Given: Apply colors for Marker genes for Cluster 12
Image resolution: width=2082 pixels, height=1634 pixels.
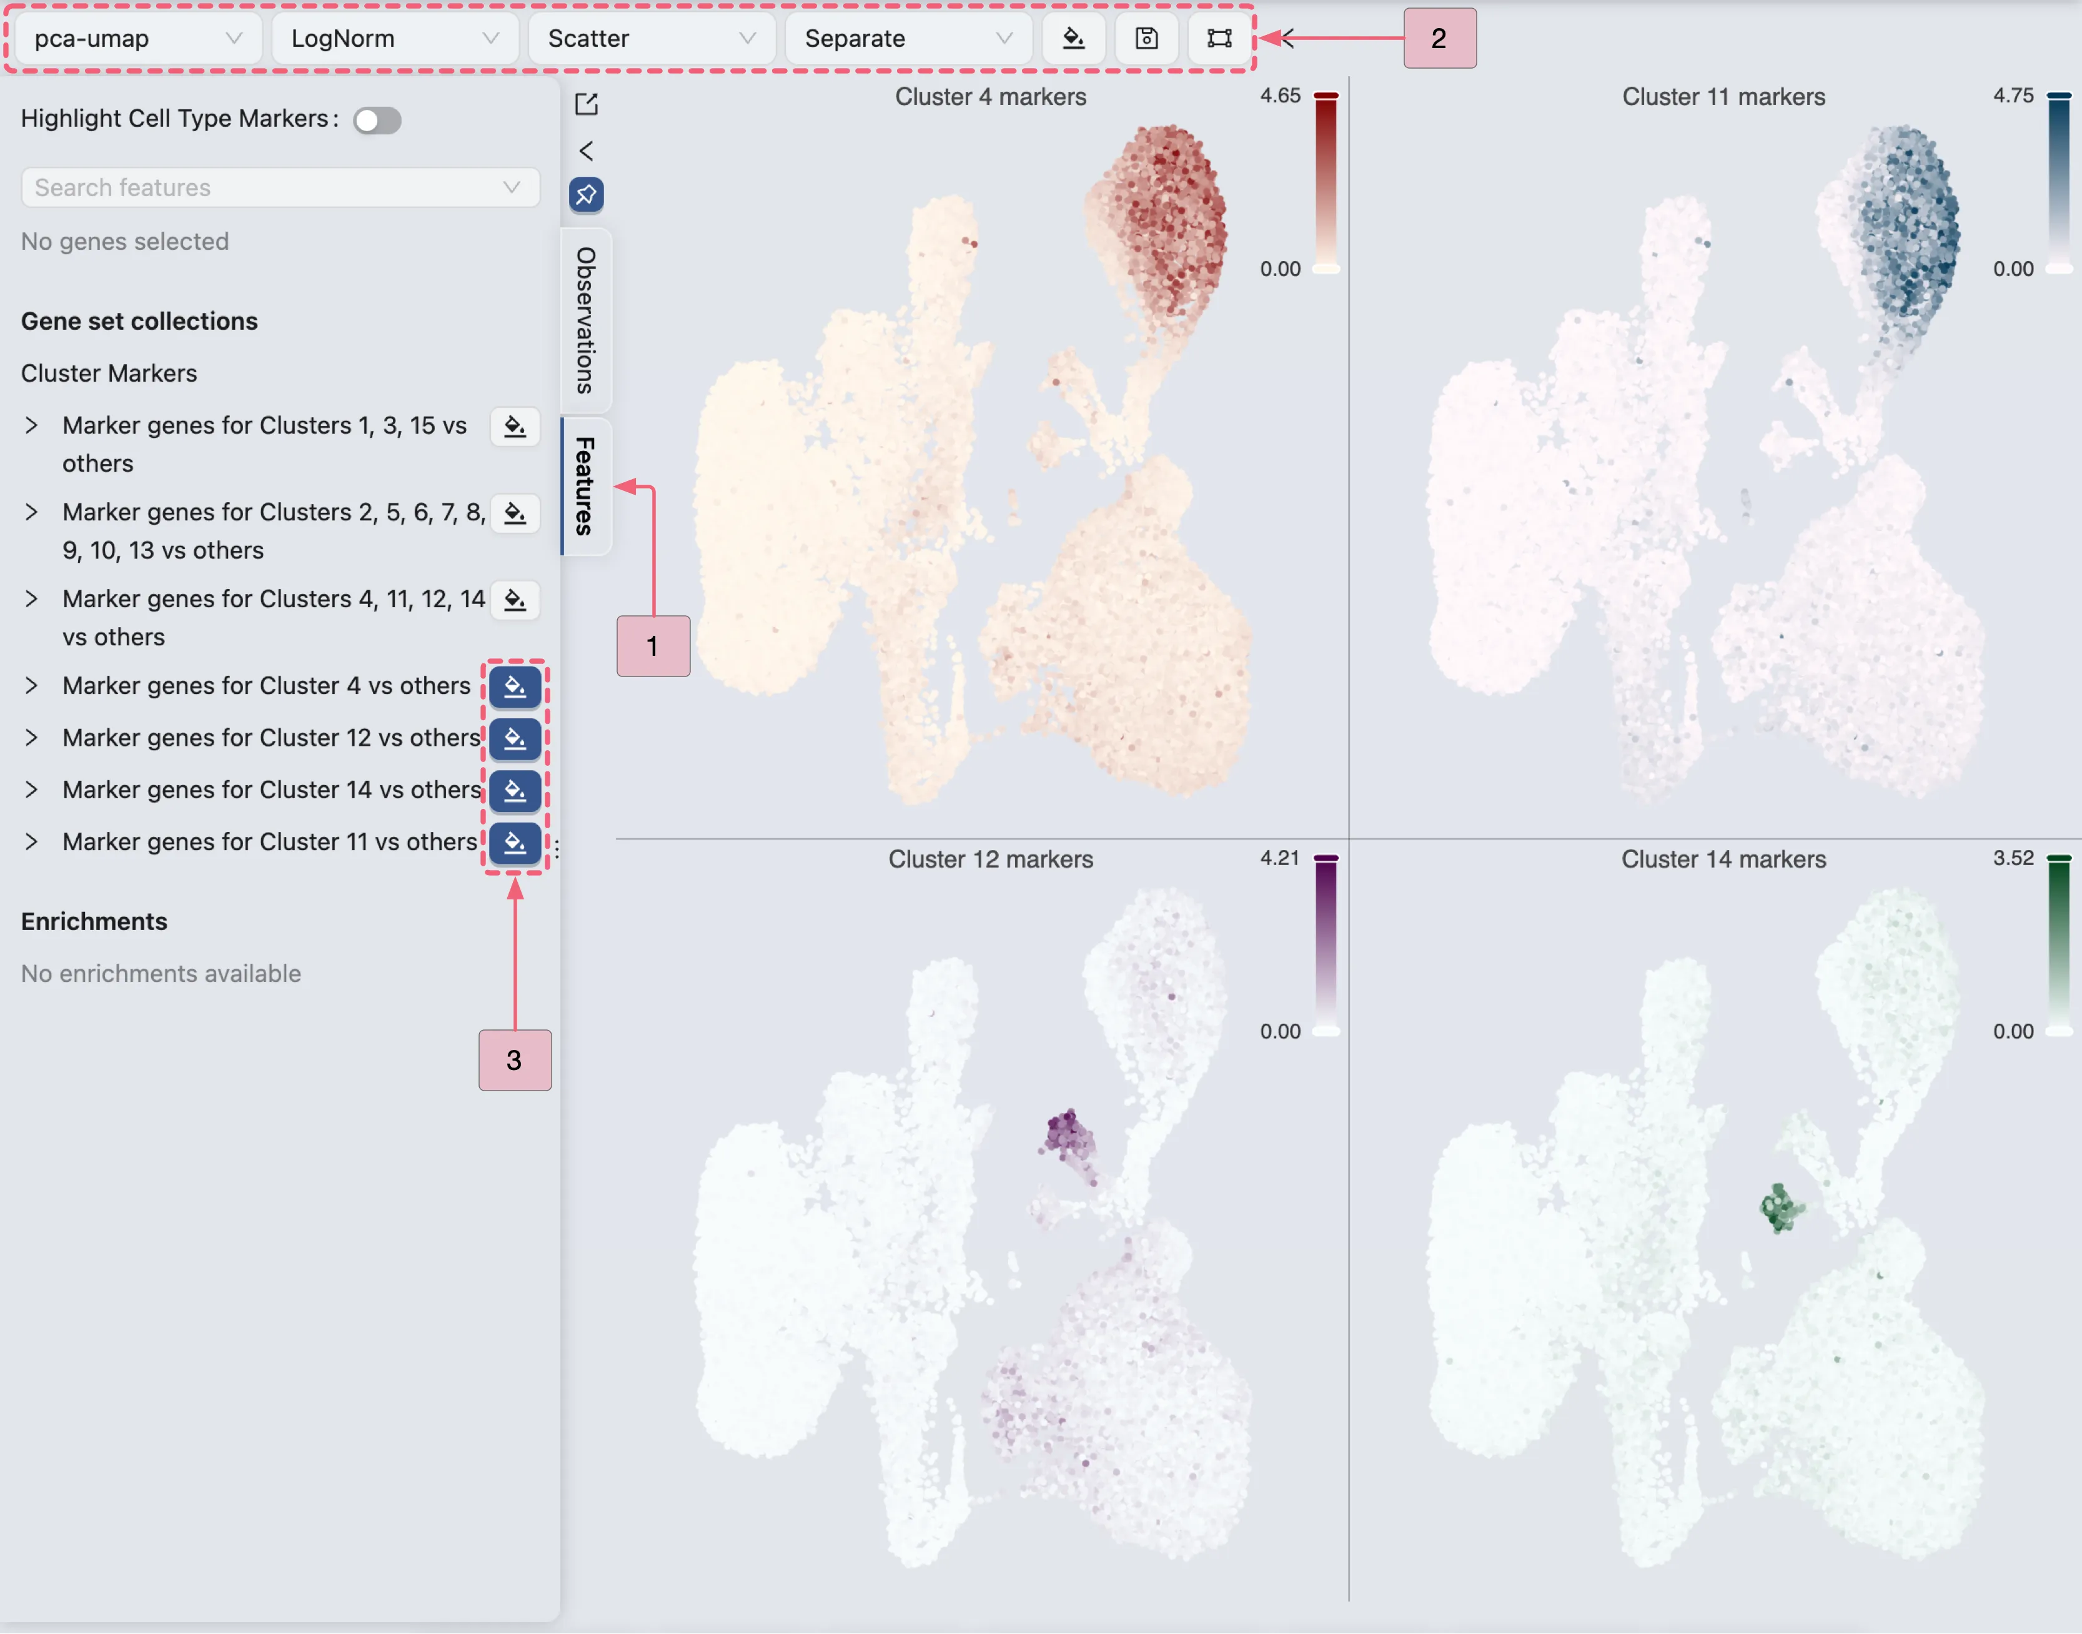Looking at the screenshot, I should coord(515,738).
